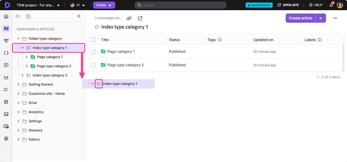347x162 pixels.
Task: Open the API documentation curly braces icon
Action: [x=6, y=53]
